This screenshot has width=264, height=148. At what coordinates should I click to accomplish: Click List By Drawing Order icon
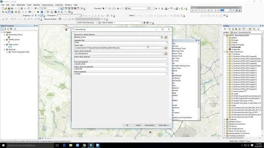pyautogui.click(x=2, y=29)
